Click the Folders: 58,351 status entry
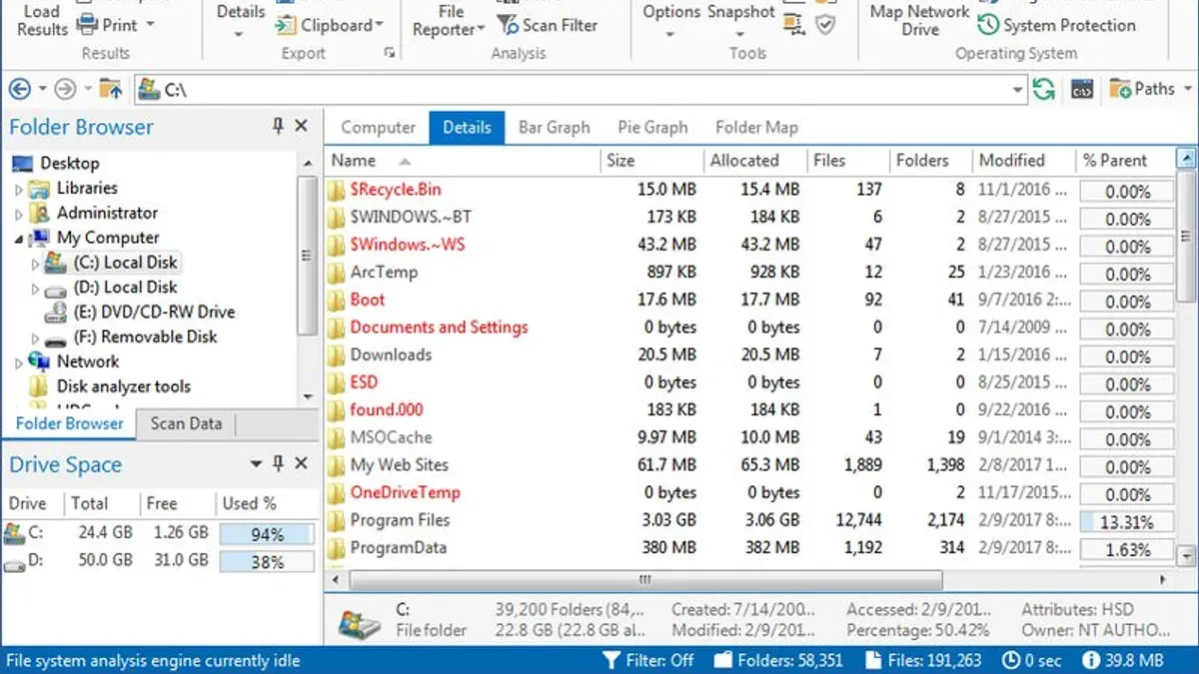Screen dimensions: 1199x674 point(779,660)
